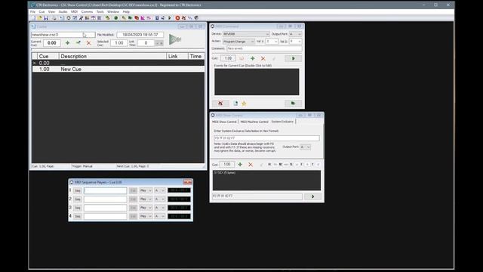Click Seq button for player 2
The width and height of the screenshot is (483, 272).
point(78,199)
